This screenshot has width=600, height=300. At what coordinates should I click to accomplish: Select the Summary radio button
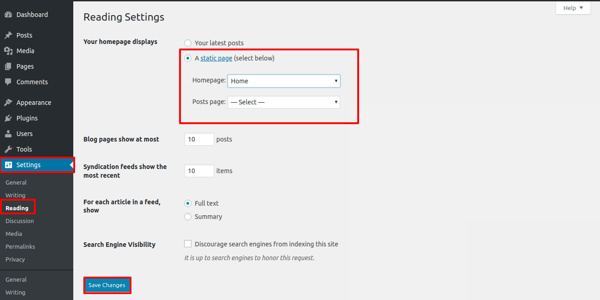188,217
